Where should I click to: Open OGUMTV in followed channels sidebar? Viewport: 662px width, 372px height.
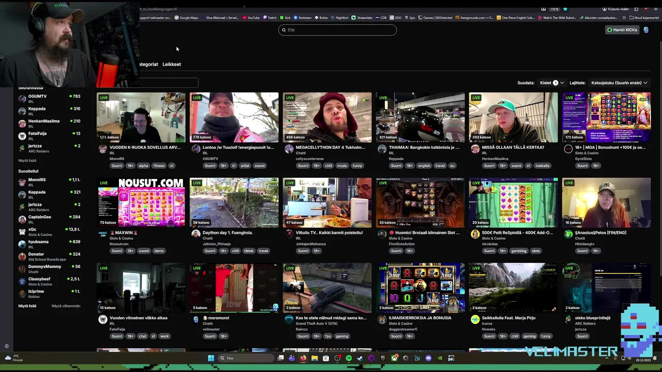[x=50, y=98]
